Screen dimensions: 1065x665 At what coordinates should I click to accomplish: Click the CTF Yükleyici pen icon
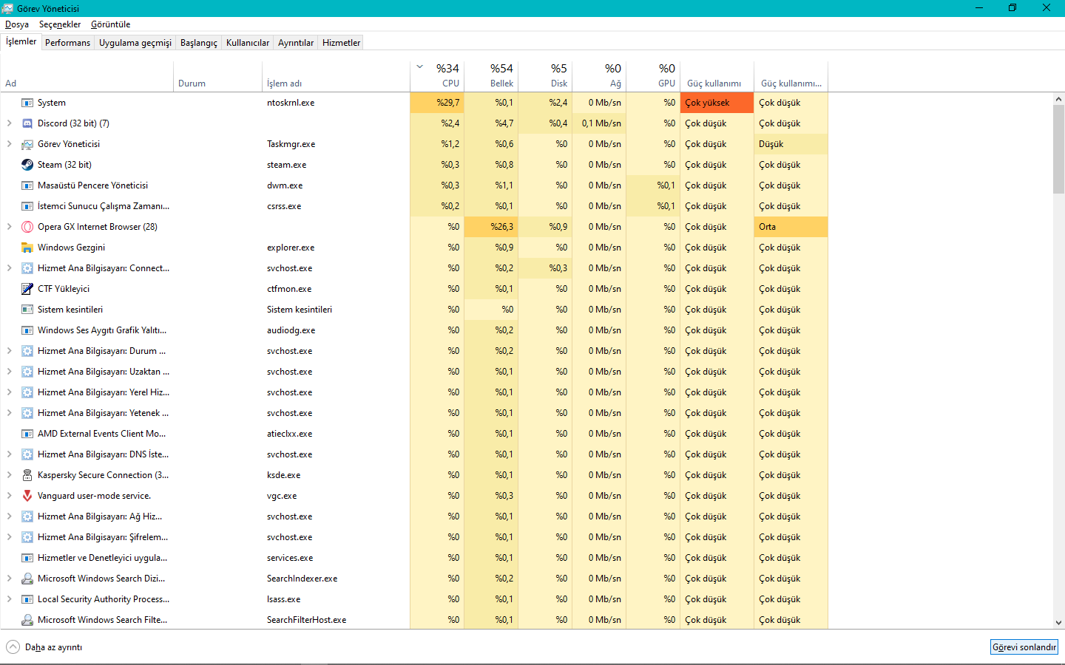[x=27, y=289]
